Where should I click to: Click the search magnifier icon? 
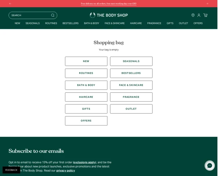tap(53, 15)
